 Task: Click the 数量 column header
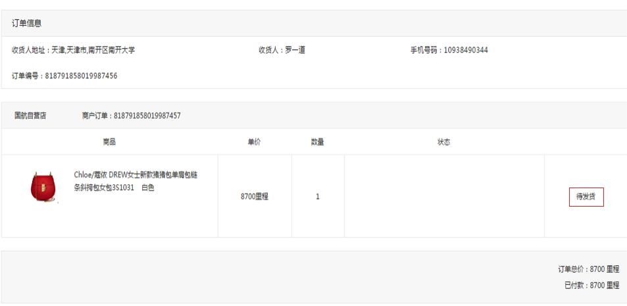pos(318,142)
